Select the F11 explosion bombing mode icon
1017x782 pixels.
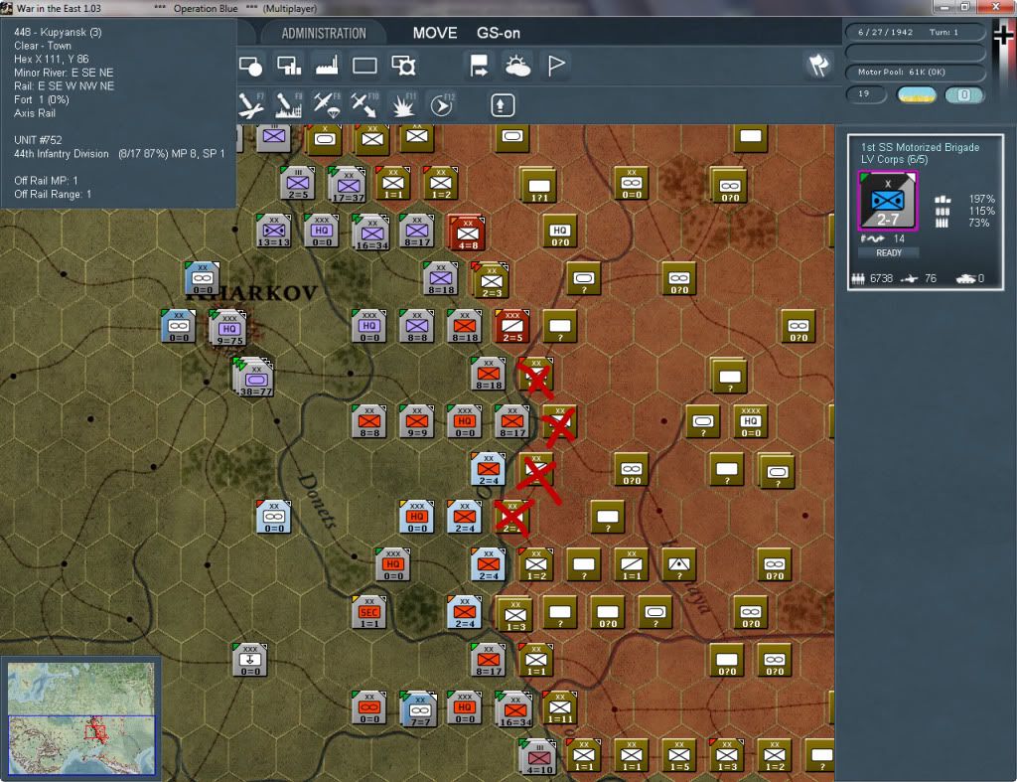[403, 105]
